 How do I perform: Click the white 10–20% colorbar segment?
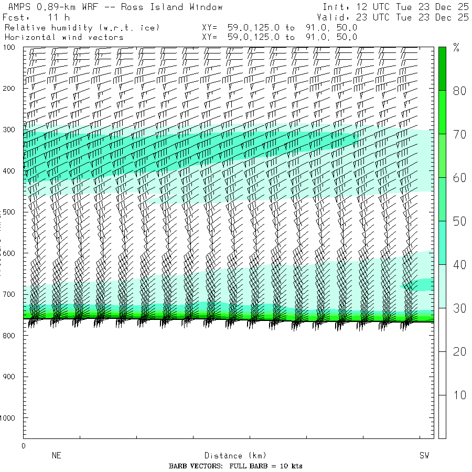tap(442, 373)
